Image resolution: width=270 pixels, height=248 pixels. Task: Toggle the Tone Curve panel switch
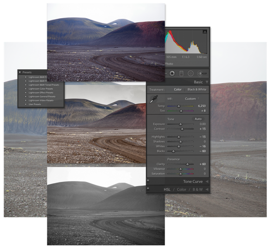point(148,181)
